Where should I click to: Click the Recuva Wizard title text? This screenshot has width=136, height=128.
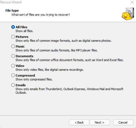click(11, 2)
